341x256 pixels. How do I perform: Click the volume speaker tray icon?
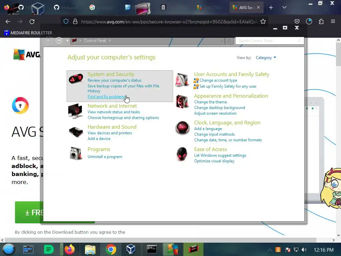(x=304, y=250)
